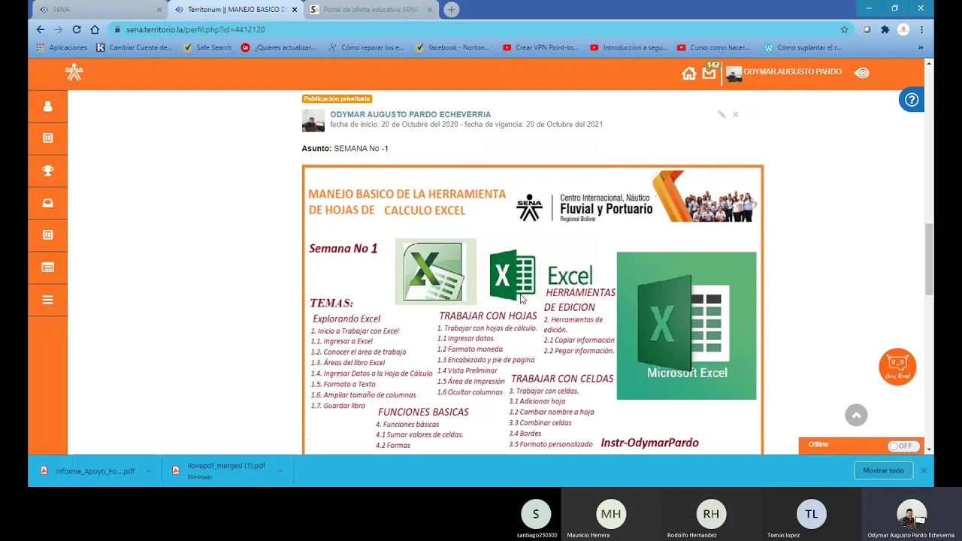The height and width of the screenshot is (541, 962).
Task: Open the Soy Eva chatbot icon
Action: pyautogui.click(x=897, y=367)
